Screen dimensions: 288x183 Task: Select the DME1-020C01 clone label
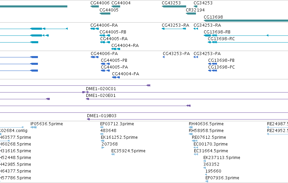101,89
